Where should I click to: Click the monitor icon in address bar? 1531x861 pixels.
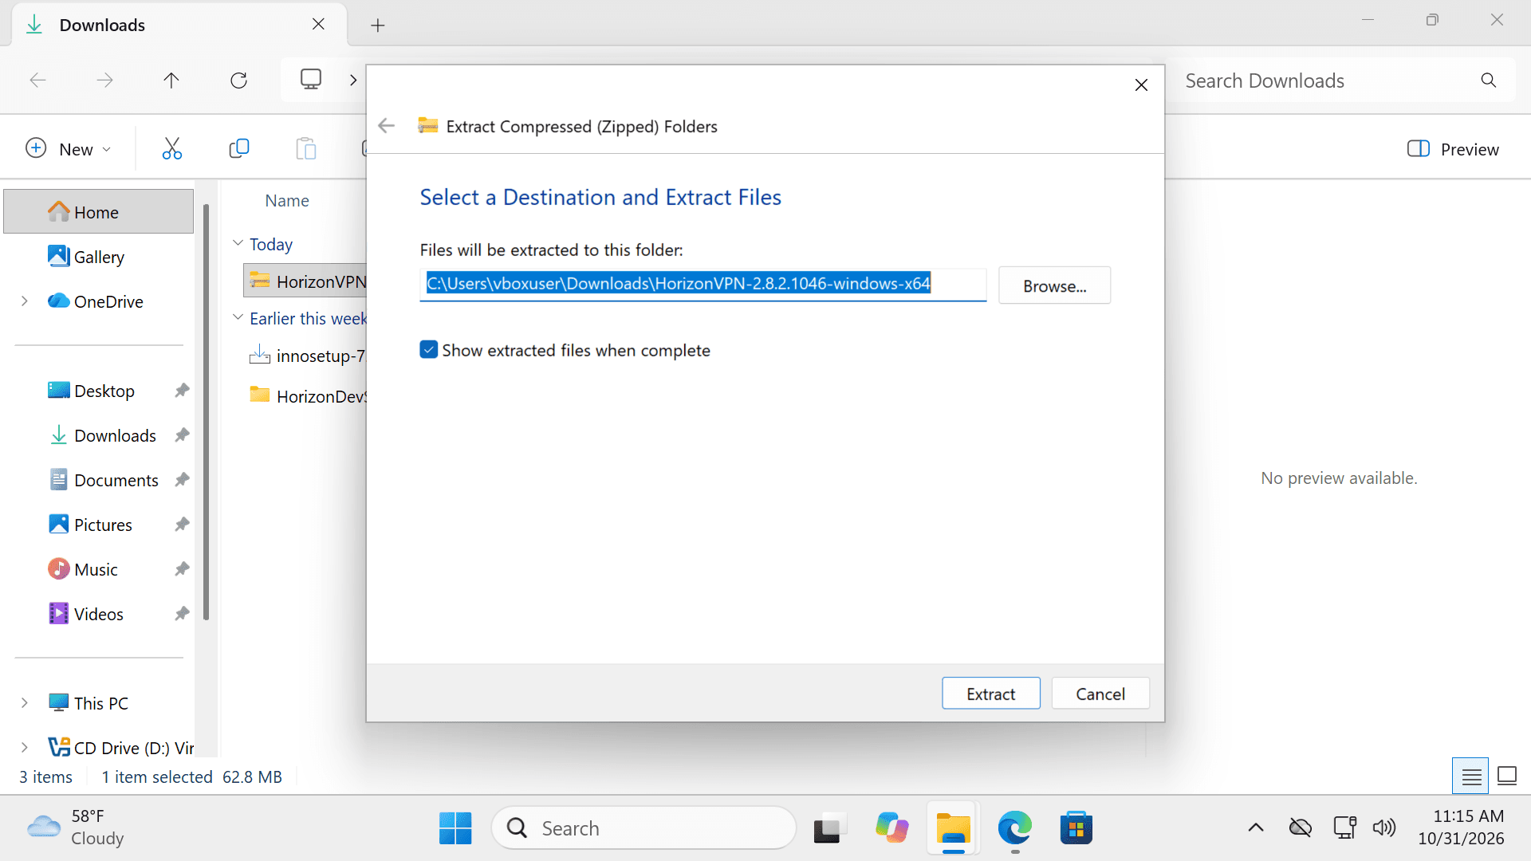click(311, 79)
